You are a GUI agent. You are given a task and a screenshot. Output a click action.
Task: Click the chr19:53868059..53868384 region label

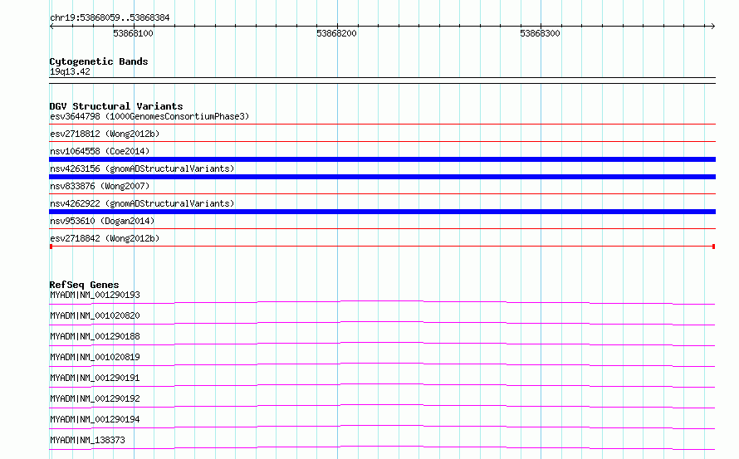110,18
